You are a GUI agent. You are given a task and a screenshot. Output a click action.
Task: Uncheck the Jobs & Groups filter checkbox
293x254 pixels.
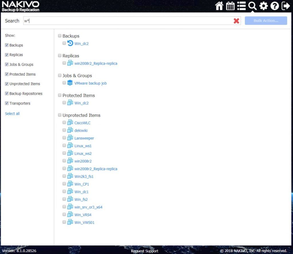coord(7,64)
